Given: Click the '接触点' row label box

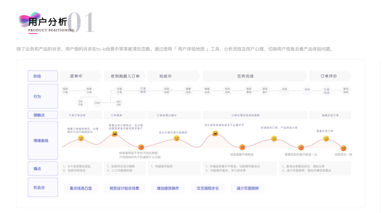Looking at the screenshot, I should coord(43,115).
